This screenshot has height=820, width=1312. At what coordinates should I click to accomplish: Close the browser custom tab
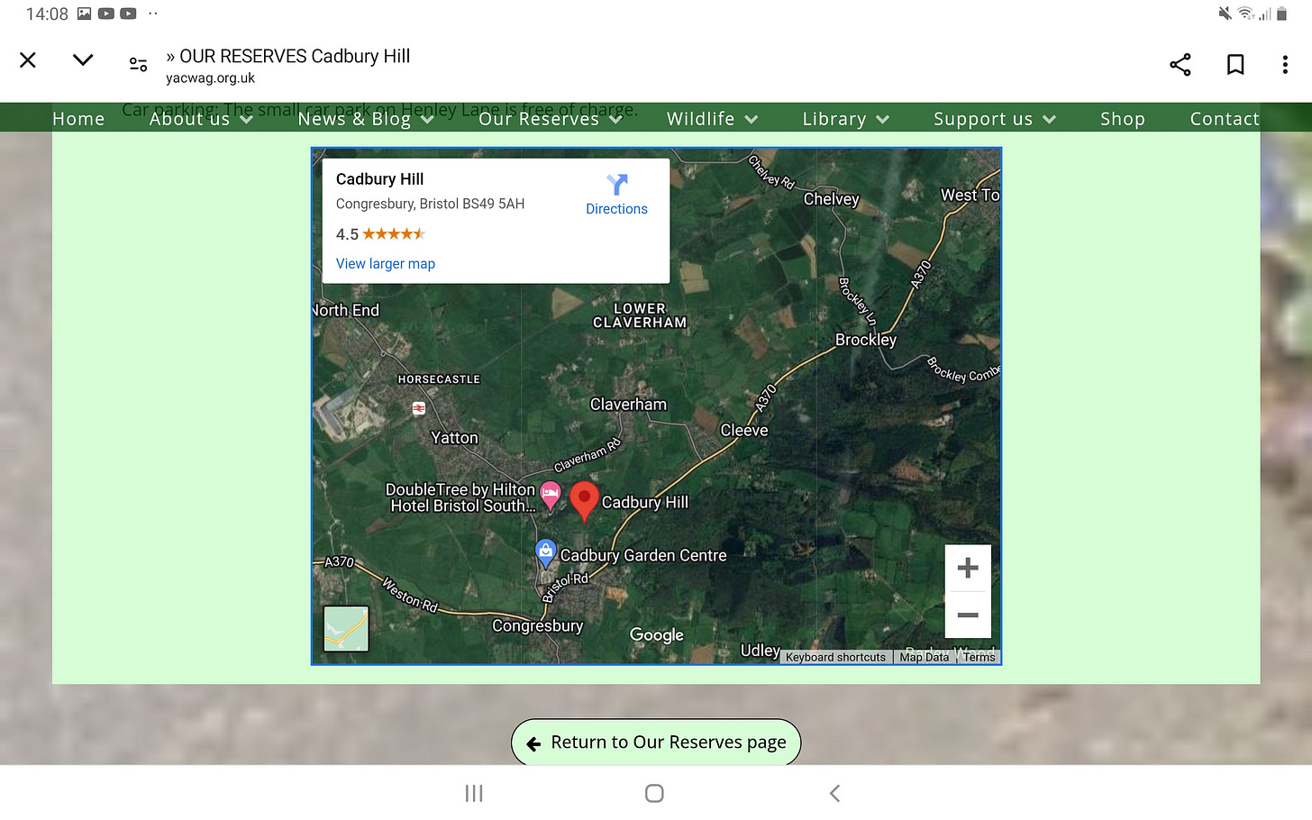pos(28,60)
